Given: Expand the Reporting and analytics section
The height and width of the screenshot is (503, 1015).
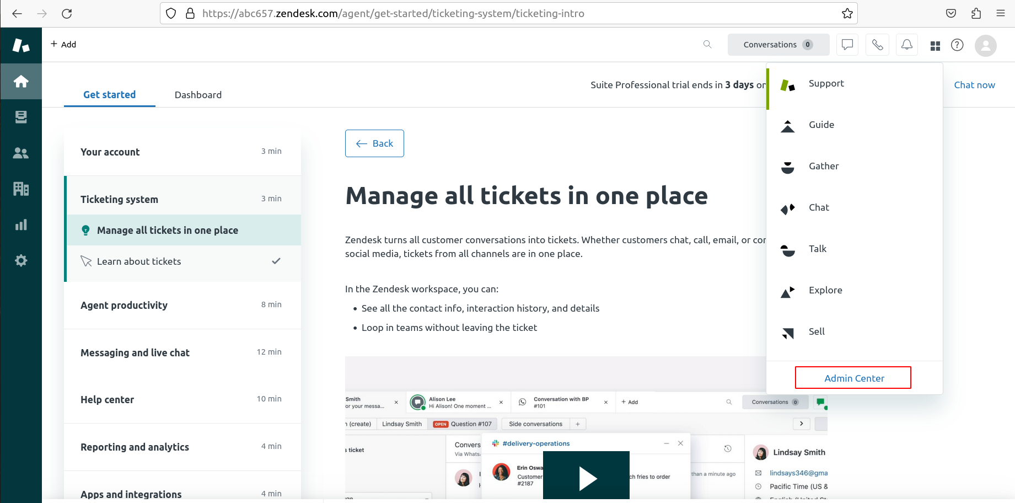Looking at the screenshot, I should point(182,447).
